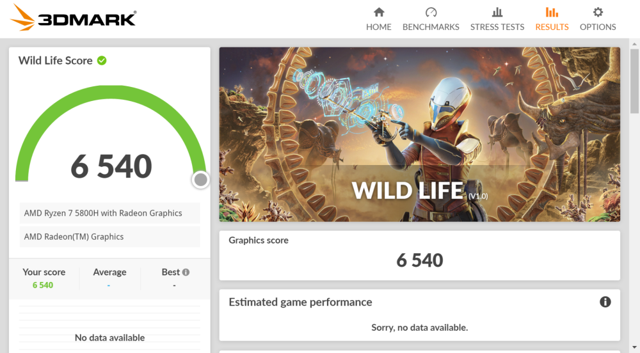
Task: Click the Graphics score value 6 540
Action: tap(419, 260)
